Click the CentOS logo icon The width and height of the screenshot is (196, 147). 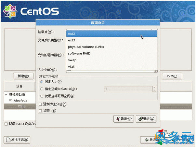[x=10, y=11]
